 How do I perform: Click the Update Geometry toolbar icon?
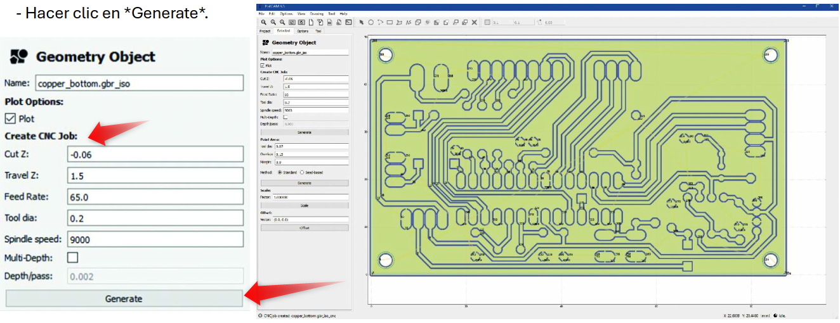pyautogui.click(x=330, y=22)
